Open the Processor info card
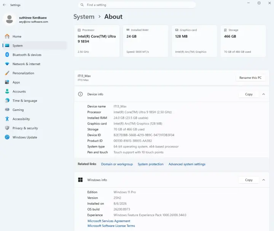 (x=97, y=41)
